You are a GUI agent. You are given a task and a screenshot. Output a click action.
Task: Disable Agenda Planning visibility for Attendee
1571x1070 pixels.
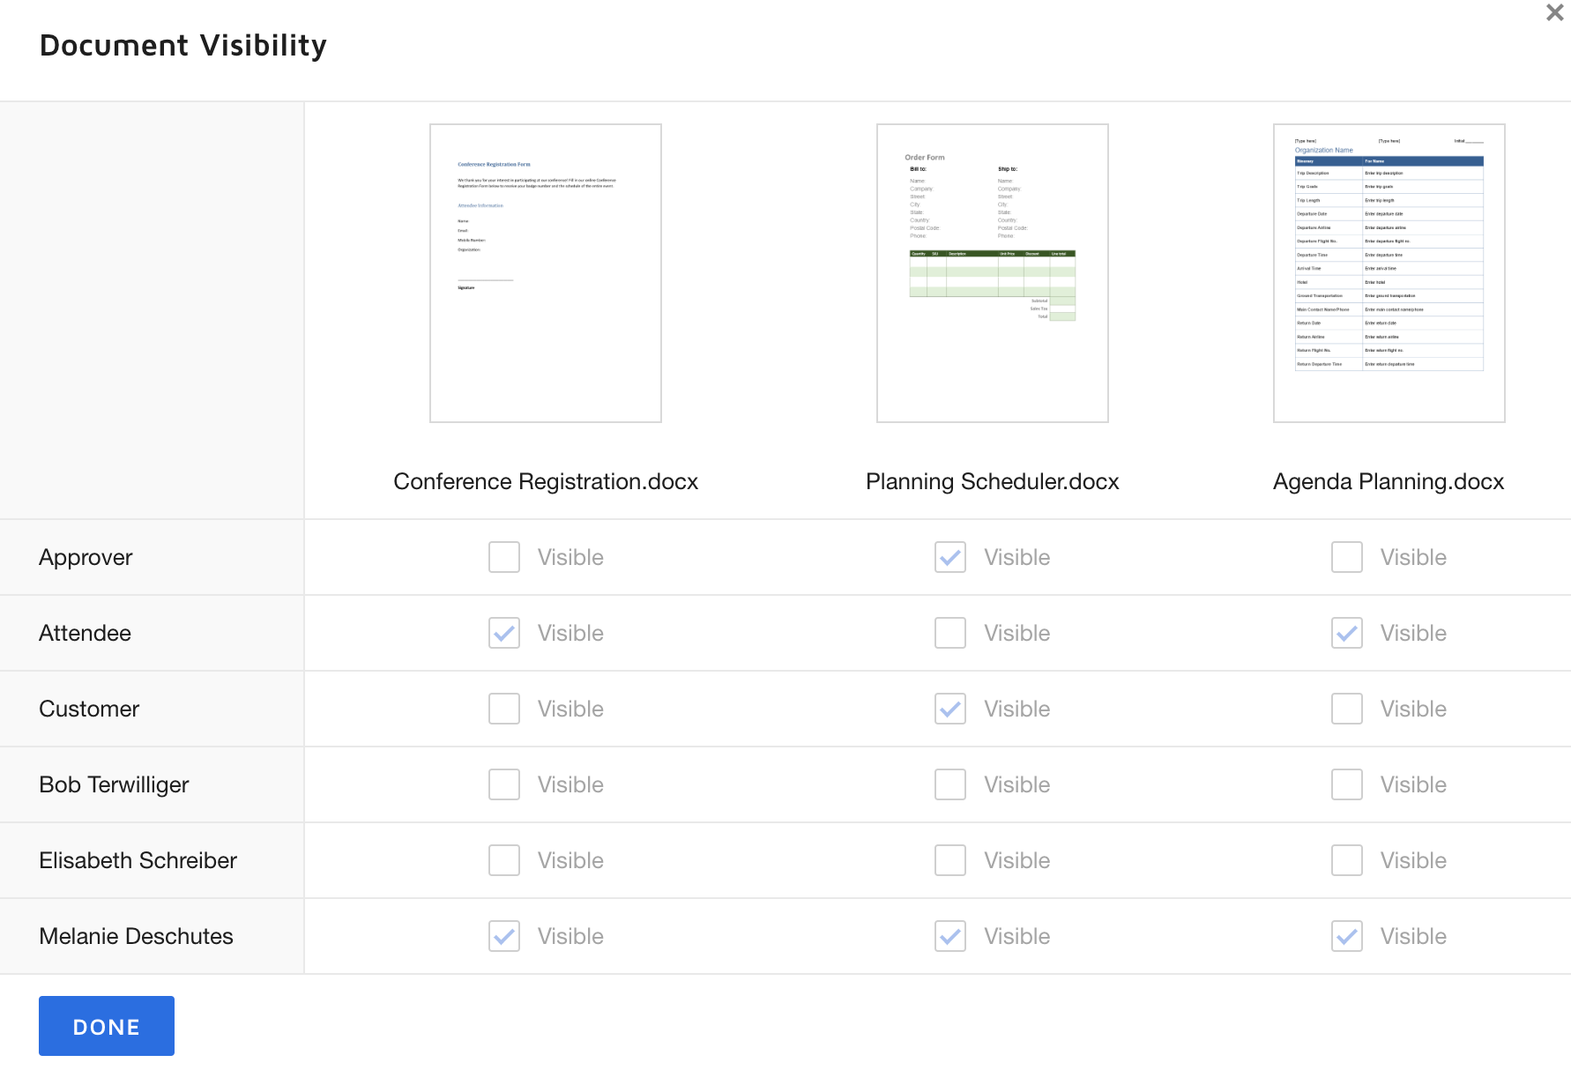(x=1346, y=632)
